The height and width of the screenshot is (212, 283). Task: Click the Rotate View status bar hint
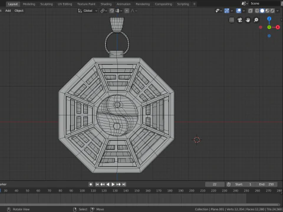[19, 209]
